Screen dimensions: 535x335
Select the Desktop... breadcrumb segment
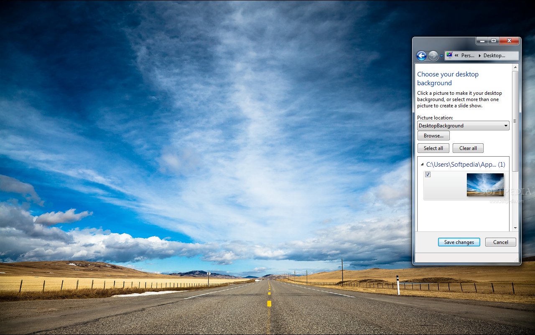tap(494, 56)
